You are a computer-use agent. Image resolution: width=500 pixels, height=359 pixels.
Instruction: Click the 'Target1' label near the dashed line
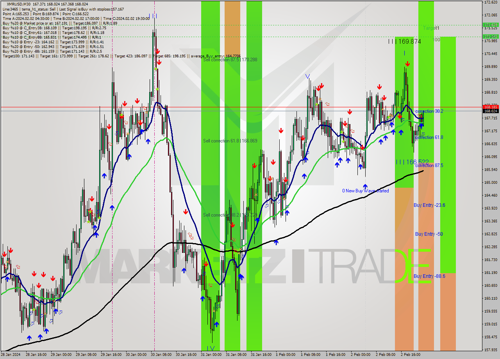[x=431, y=28]
